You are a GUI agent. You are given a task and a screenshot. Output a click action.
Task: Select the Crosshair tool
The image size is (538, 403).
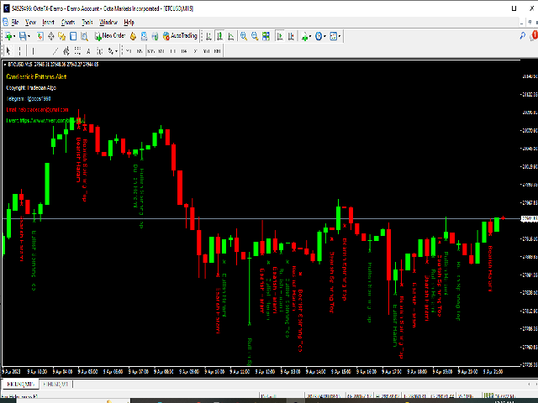[x=20, y=51]
